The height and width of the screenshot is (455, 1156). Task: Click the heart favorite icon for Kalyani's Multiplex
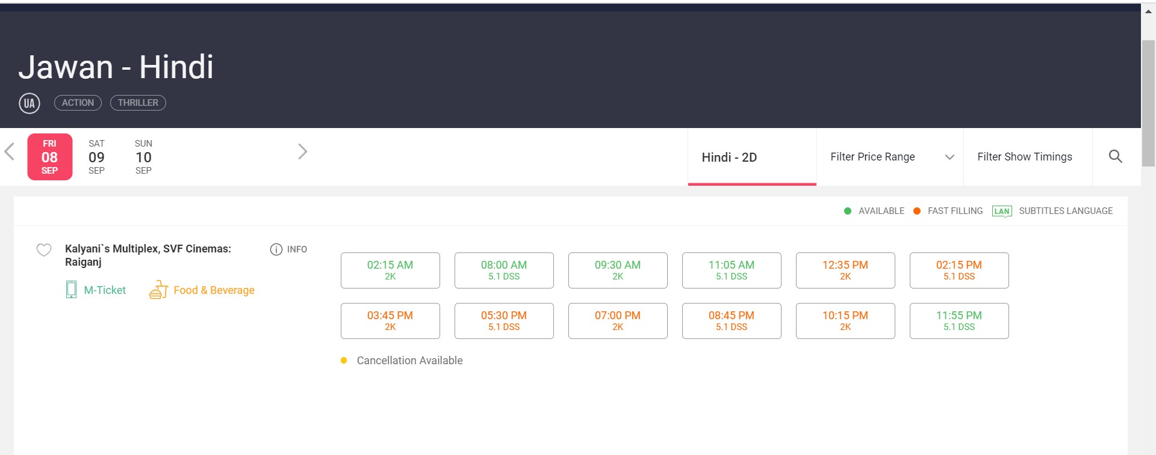(x=44, y=250)
